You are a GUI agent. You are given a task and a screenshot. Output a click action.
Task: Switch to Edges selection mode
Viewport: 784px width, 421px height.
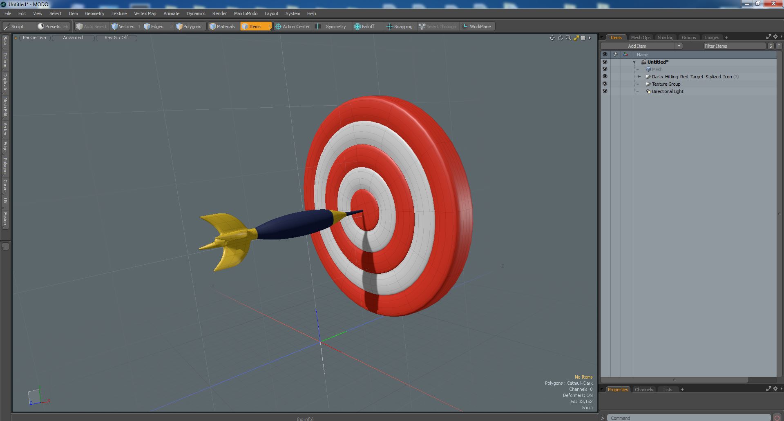(157, 27)
